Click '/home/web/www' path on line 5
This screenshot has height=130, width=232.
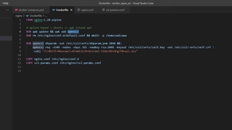tap(116, 36)
